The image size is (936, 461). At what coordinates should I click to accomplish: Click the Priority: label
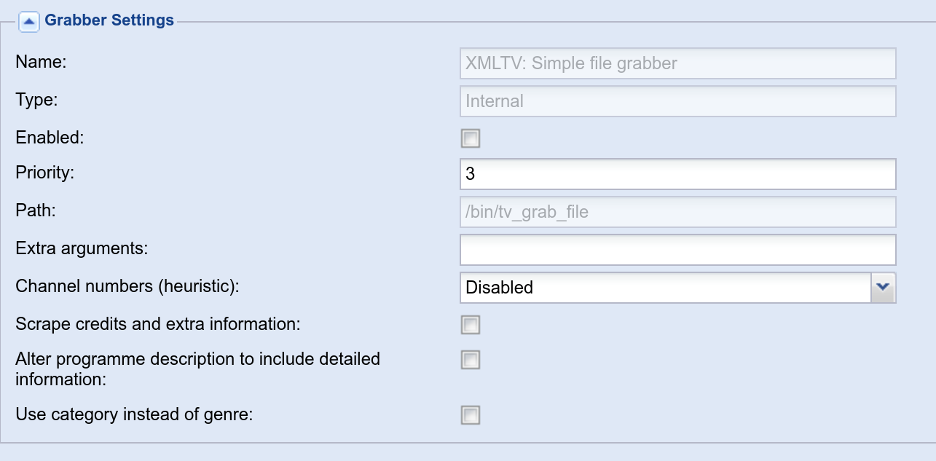tap(45, 173)
